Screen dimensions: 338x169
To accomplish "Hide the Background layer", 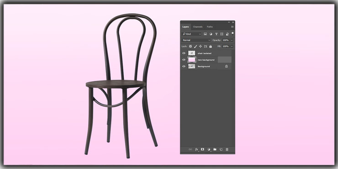I will pos(184,66).
